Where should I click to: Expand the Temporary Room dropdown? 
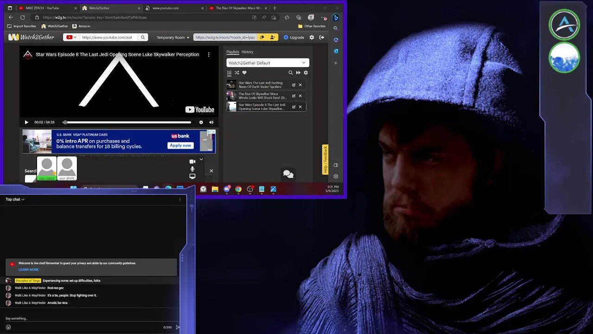tap(173, 38)
